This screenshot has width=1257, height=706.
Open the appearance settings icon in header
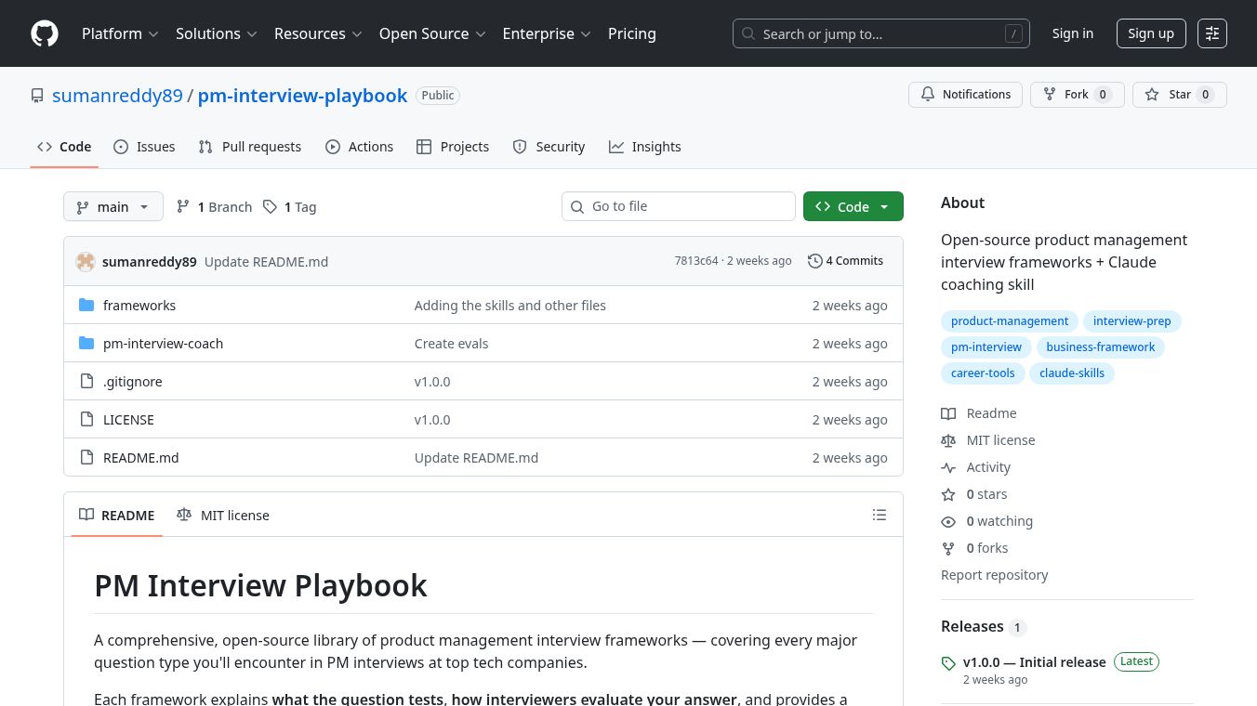click(1211, 33)
